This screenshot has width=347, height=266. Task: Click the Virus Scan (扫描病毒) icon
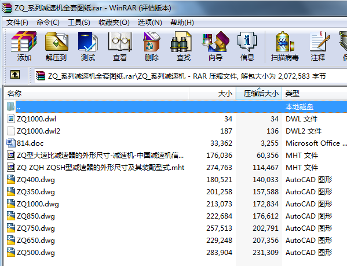tap(285, 41)
